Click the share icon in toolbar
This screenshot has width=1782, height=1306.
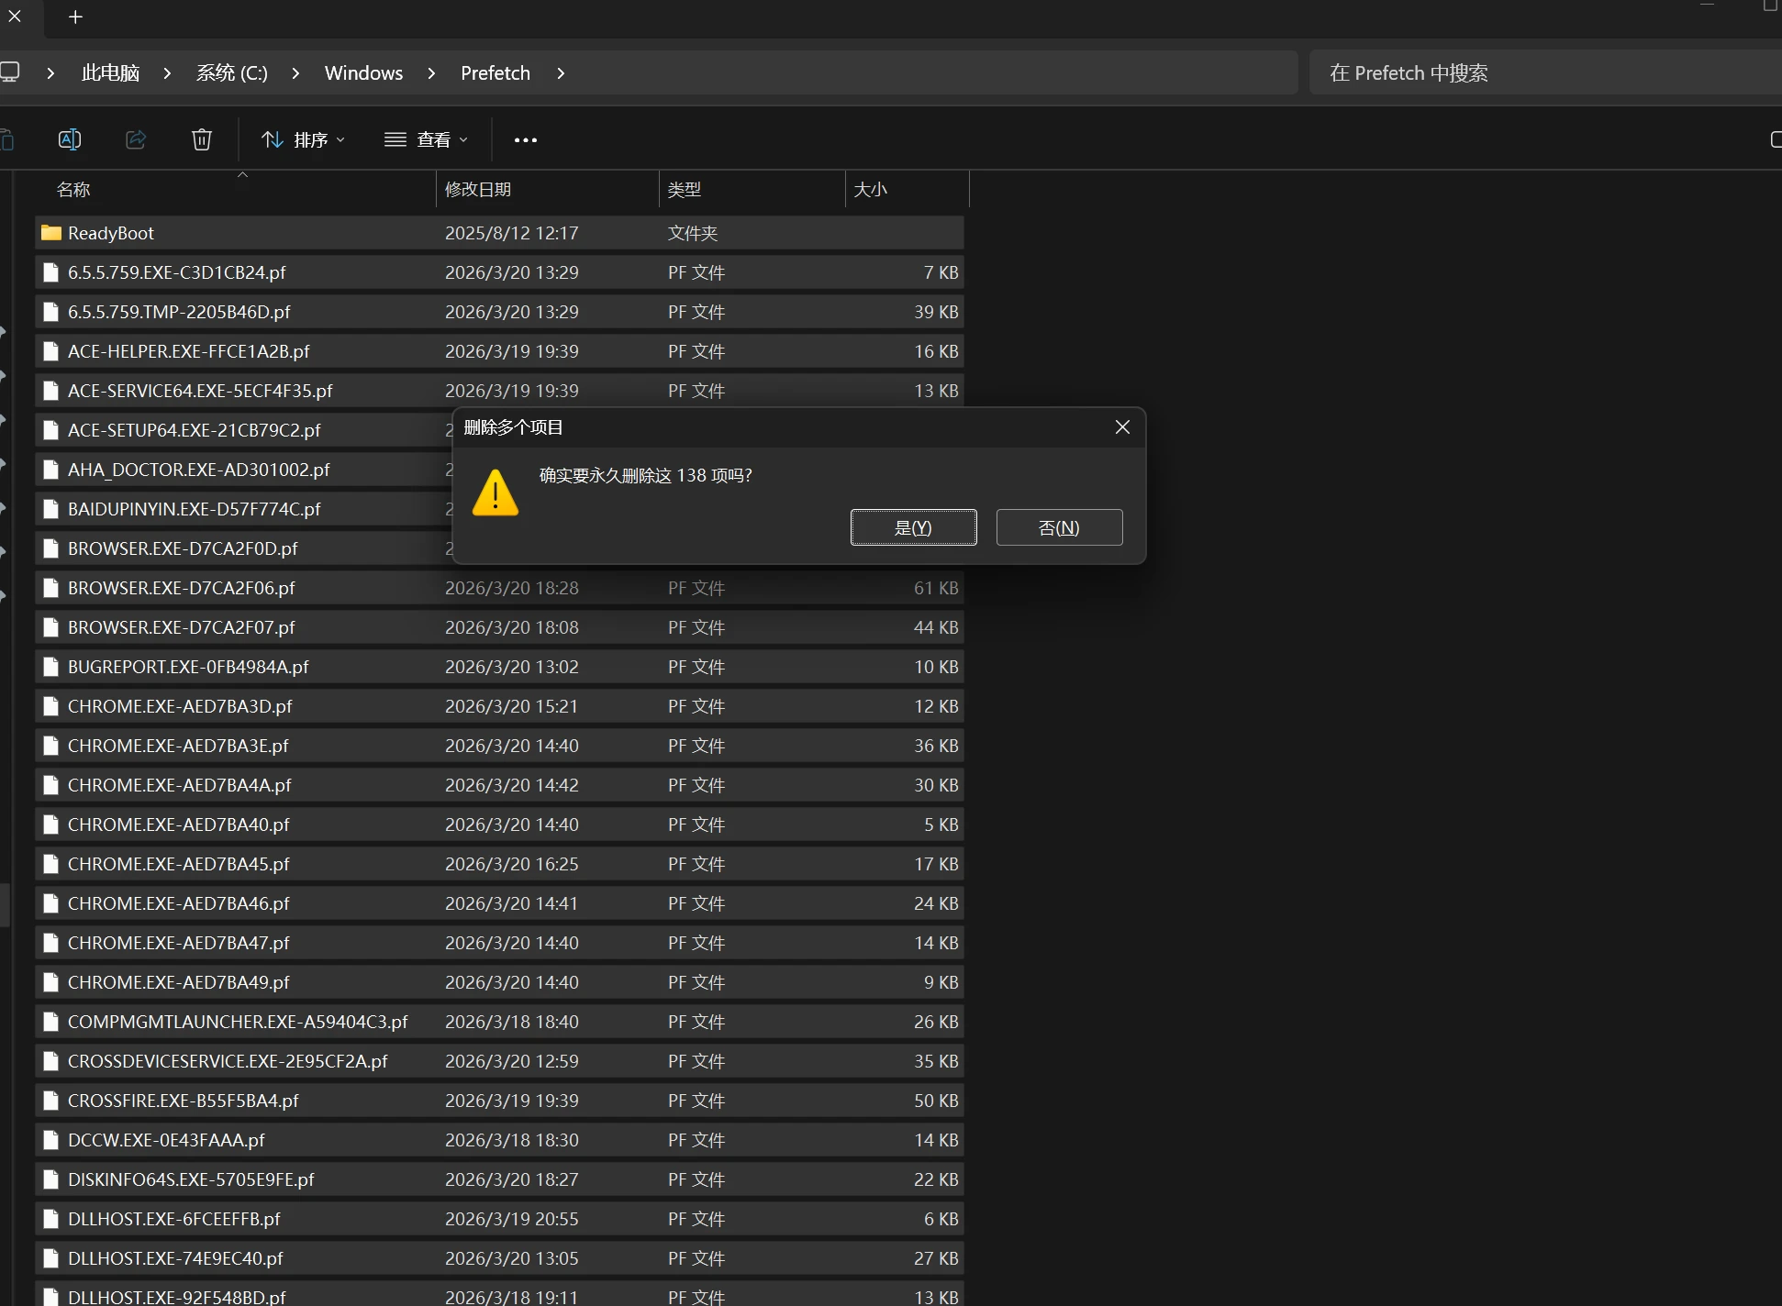[x=136, y=139]
